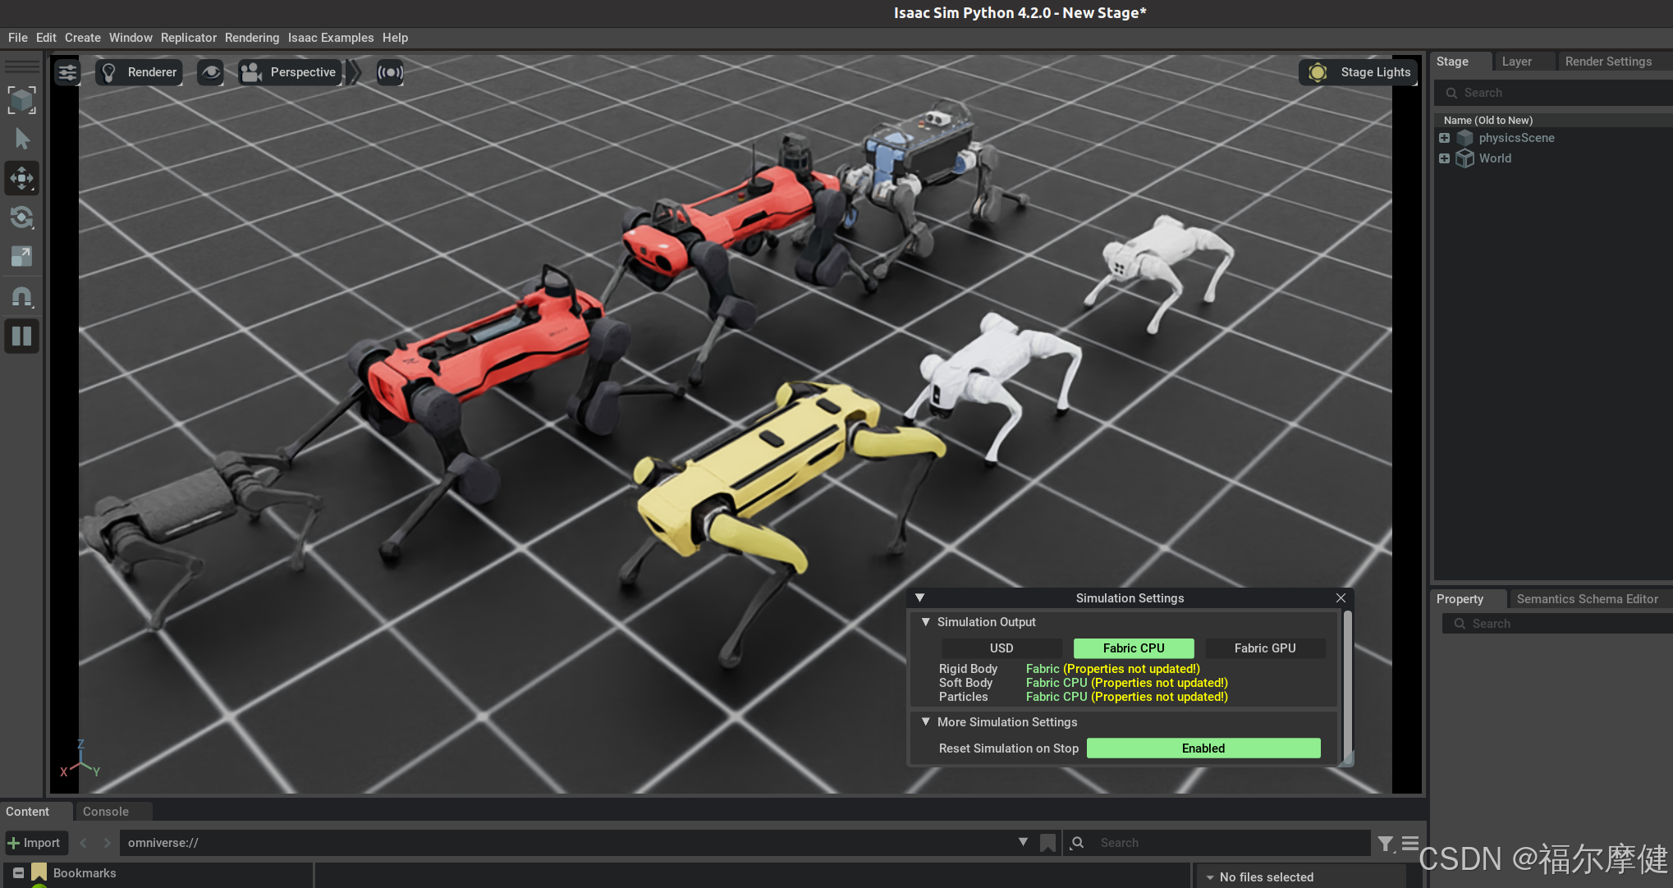This screenshot has height=888, width=1673.
Task: Collapse the Simulation Output section
Action: pyautogui.click(x=926, y=622)
